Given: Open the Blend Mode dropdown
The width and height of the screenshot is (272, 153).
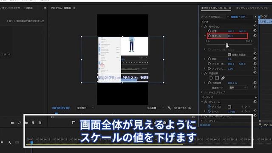Looking at the screenshot, I should (x=238, y=88).
